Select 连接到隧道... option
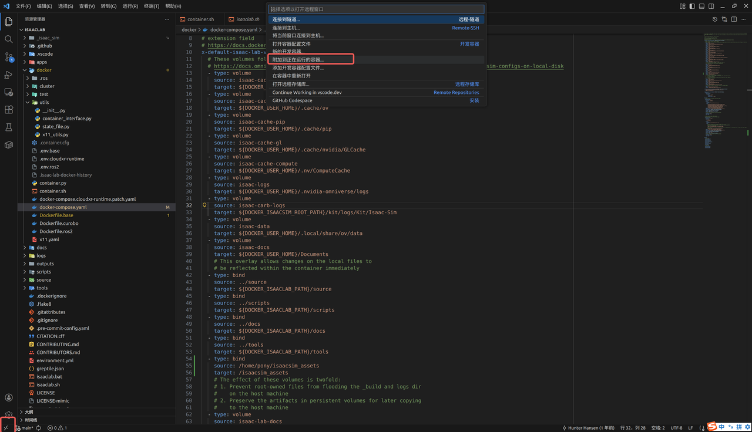The image size is (752, 432). pos(376,19)
